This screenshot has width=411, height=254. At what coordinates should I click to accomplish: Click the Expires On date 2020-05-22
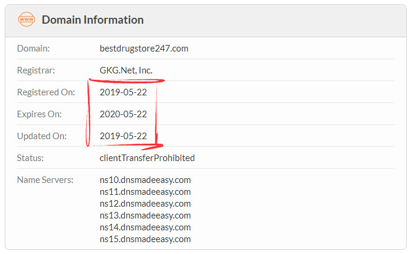click(x=123, y=114)
